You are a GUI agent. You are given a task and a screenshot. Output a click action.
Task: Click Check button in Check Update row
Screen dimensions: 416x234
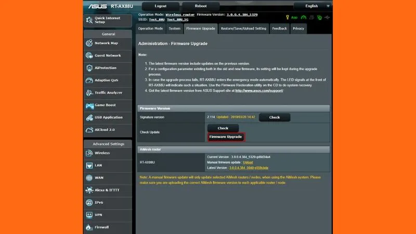pyautogui.click(x=223, y=128)
